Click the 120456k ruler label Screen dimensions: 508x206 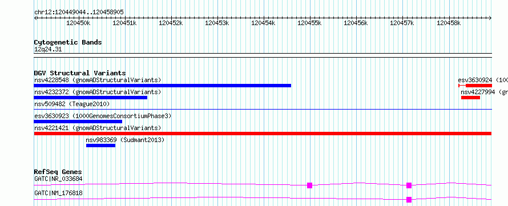[356, 23]
